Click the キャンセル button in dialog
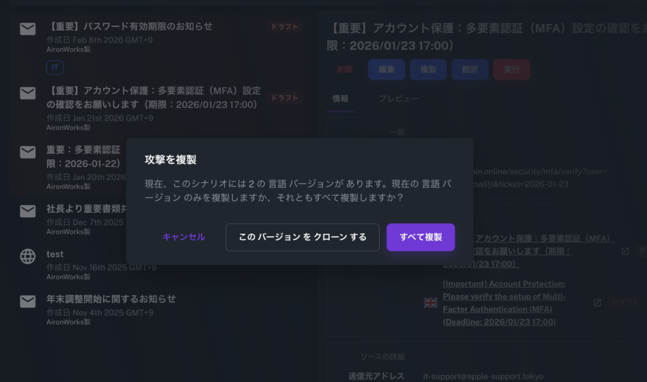 click(x=184, y=237)
